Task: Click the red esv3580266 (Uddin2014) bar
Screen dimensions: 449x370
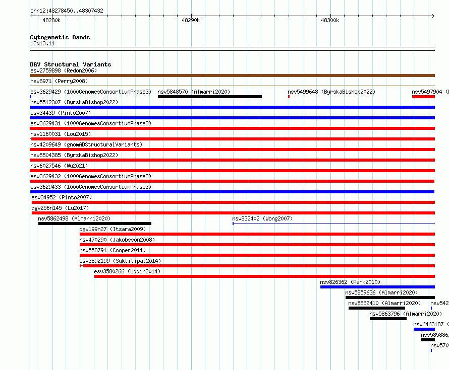Action: click(264, 276)
